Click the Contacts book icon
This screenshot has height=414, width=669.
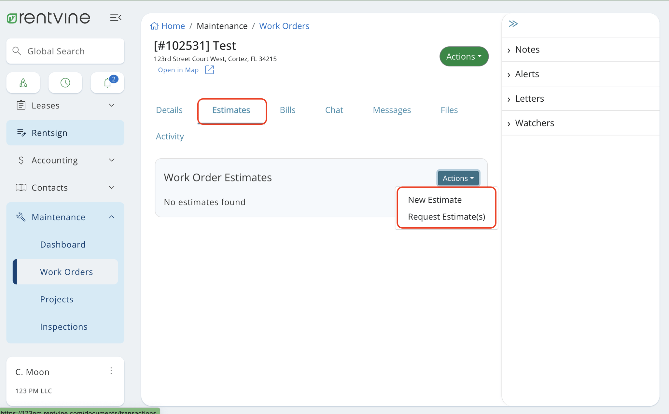tap(21, 187)
